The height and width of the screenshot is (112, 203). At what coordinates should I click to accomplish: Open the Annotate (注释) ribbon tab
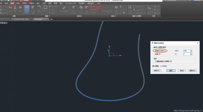click(x=44, y=3)
